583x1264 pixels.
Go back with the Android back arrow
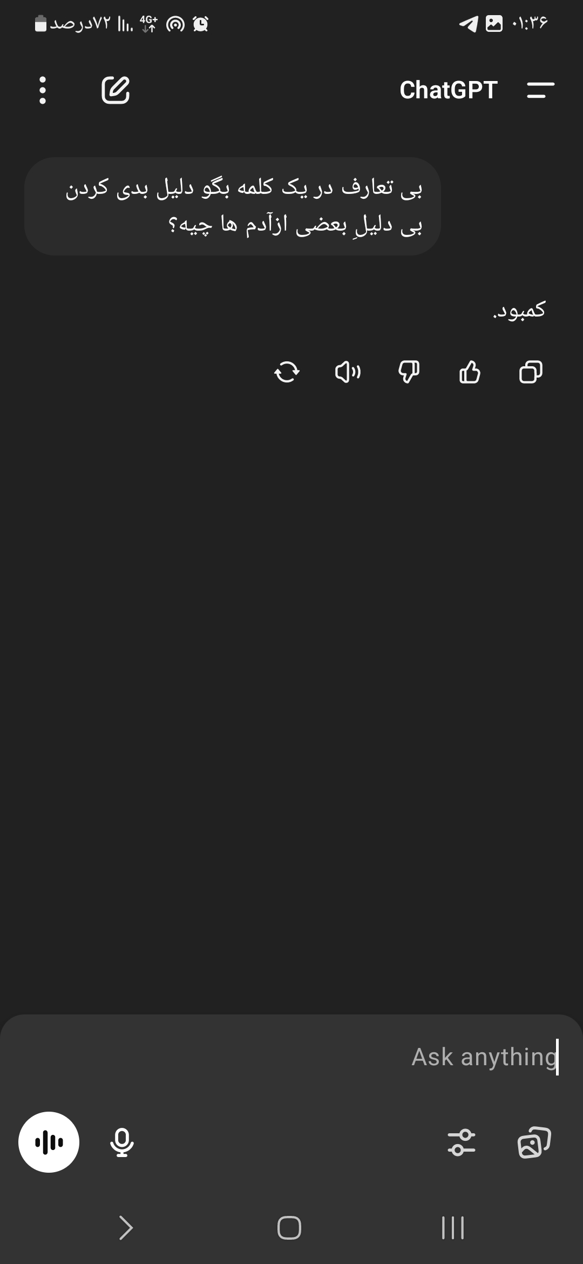[x=126, y=1228]
